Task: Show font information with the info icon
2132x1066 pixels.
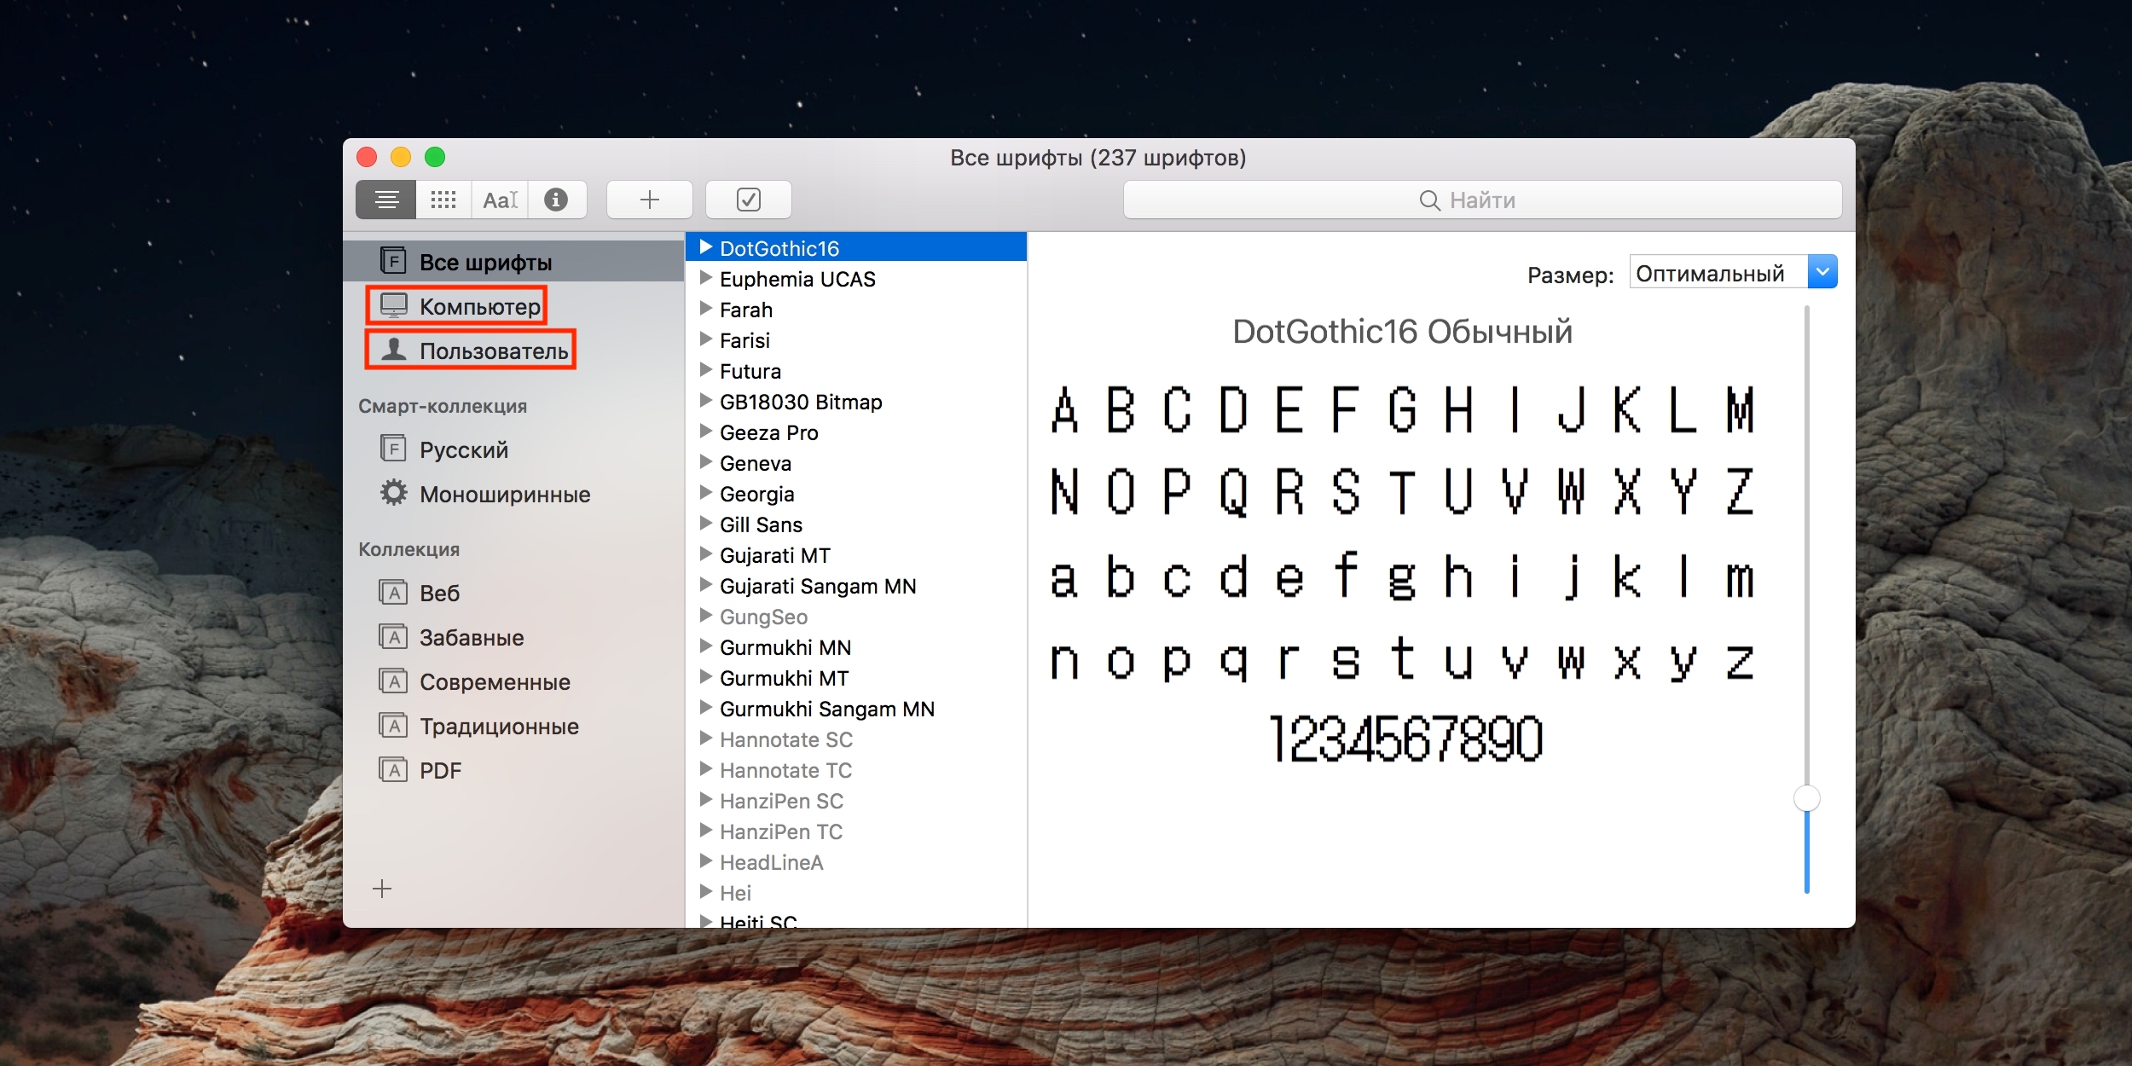Action: pos(556,200)
